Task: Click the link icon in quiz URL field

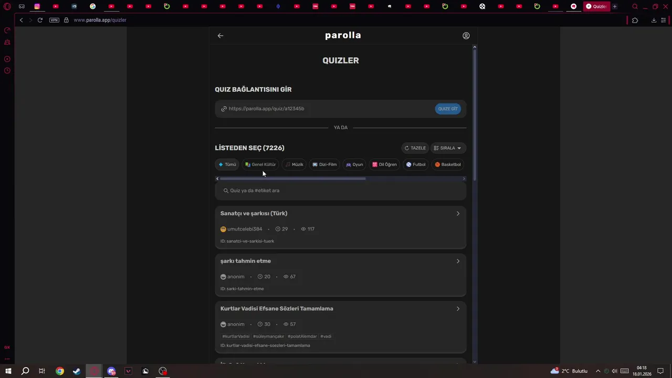Action: pyautogui.click(x=224, y=109)
